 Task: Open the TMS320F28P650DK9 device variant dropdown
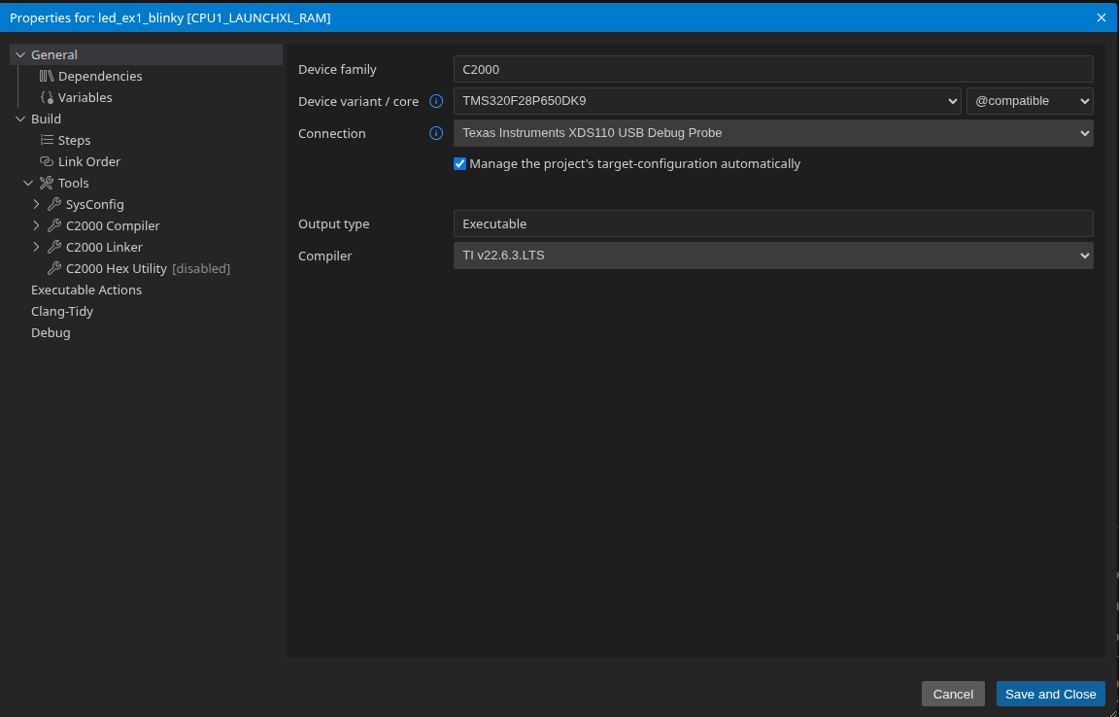coord(707,101)
